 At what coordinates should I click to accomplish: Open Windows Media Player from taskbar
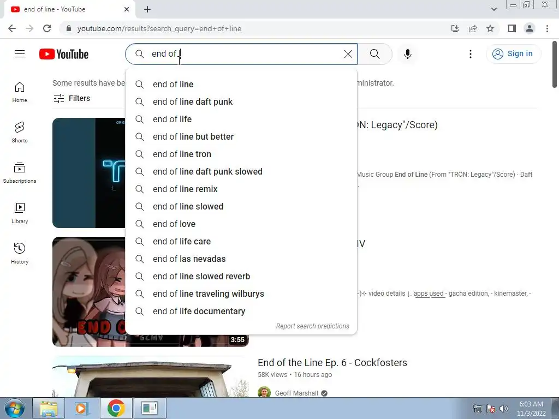(x=81, y=408)
